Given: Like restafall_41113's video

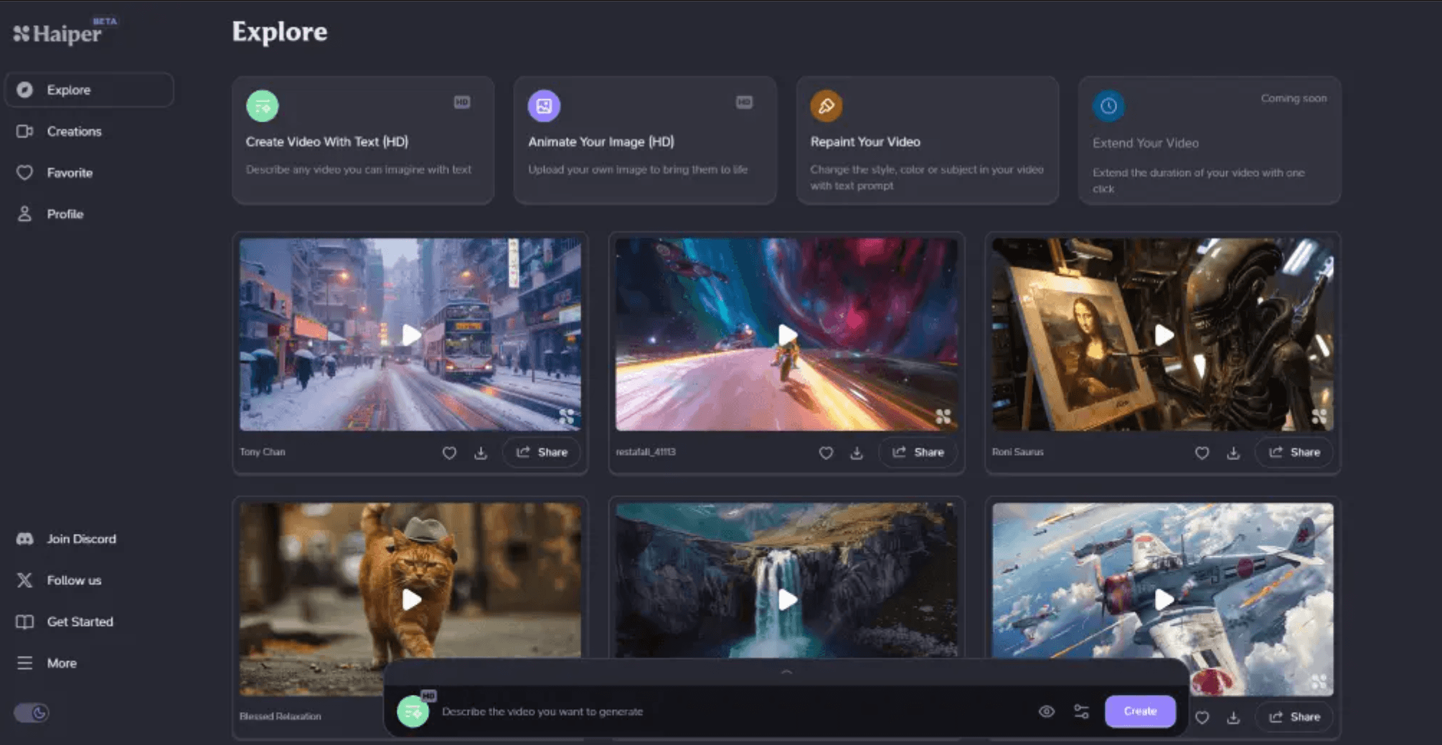Looking at the screenshot, I should click(x=826, y=453).
